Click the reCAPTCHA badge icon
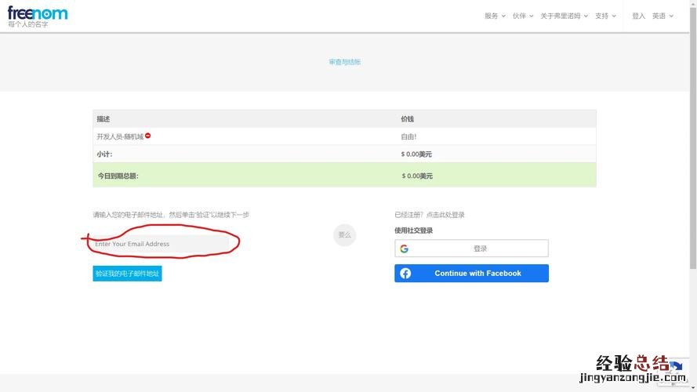This screenshot has height=392, width=697. (x=677, y=368)
